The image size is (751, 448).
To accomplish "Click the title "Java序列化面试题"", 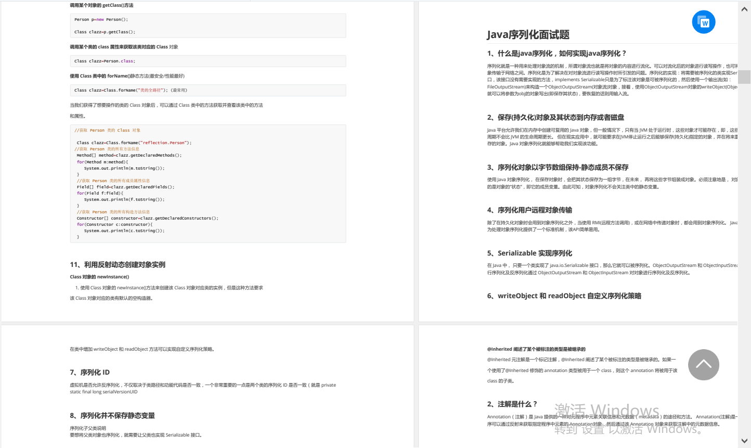I will tap(528, 35).
